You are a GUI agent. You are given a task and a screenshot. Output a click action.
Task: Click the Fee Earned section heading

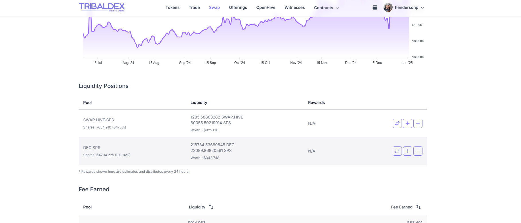94,189
